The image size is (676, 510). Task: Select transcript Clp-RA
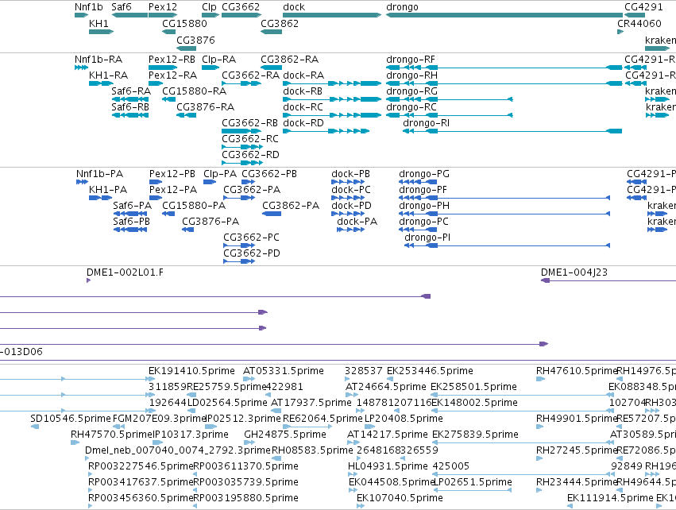tap(211, 68)
